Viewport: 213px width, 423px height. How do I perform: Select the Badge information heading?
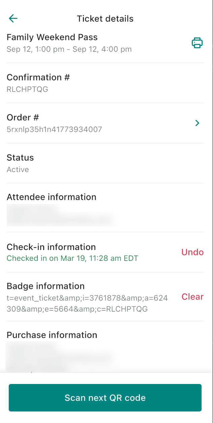(45, 286)
